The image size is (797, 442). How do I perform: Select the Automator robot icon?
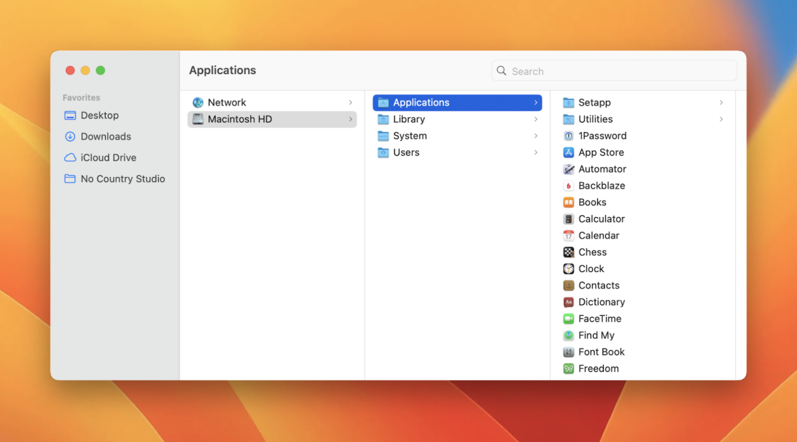pos(569,169)
